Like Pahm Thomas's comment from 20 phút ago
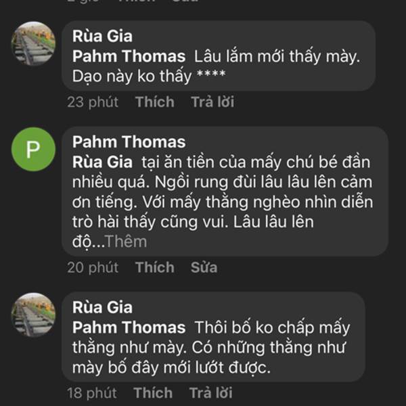 (x=154, y=267)
